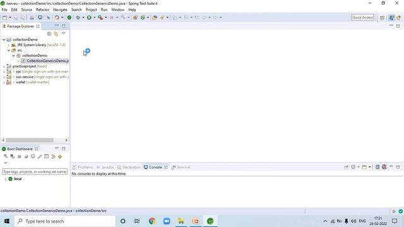Collapse All in Package Explorer

(x=49, y=33)
